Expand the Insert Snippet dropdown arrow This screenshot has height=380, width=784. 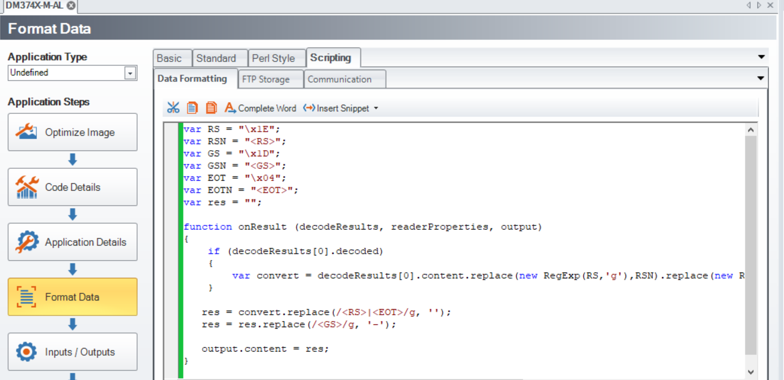tap(376, 108)
